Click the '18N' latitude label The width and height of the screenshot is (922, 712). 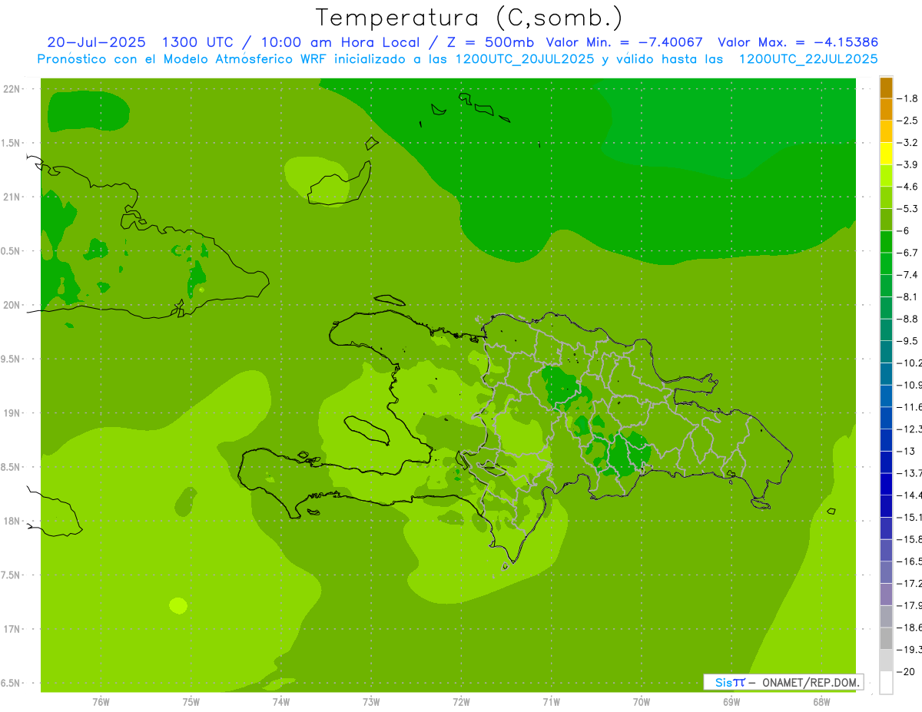tap(12, 521)
